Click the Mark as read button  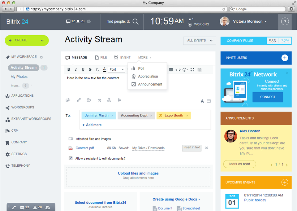[x=239, y=164]
